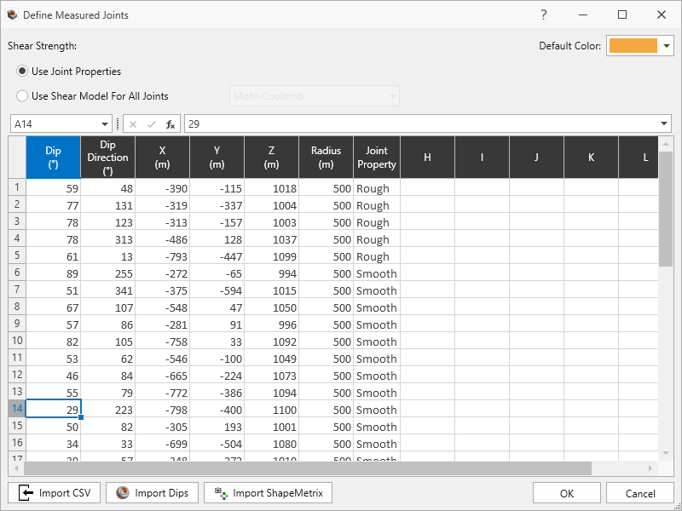682x511 pixels.
Task: Click Radius cell 500 in row 9
Action: coord(327,324)
